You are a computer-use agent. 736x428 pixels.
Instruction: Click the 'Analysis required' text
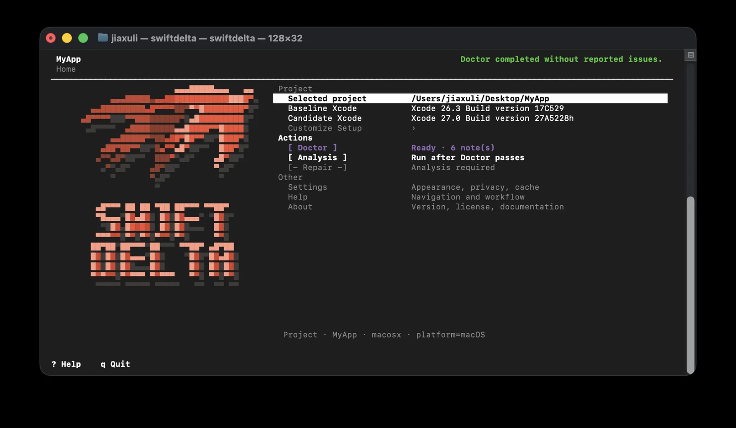click(453, 167)
